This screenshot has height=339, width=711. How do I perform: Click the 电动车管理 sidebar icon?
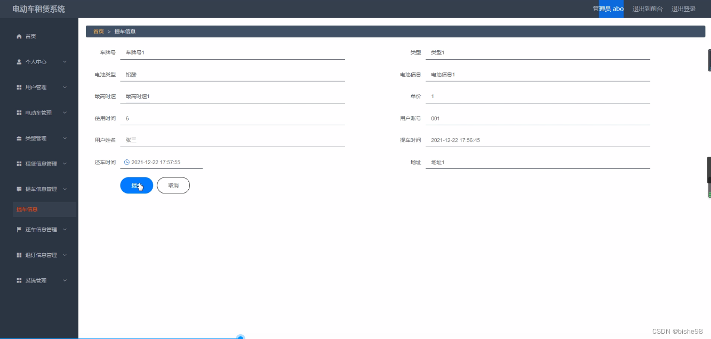(20, 112)
